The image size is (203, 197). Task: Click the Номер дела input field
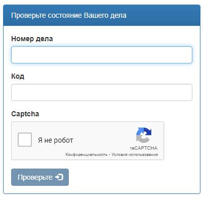102,55
